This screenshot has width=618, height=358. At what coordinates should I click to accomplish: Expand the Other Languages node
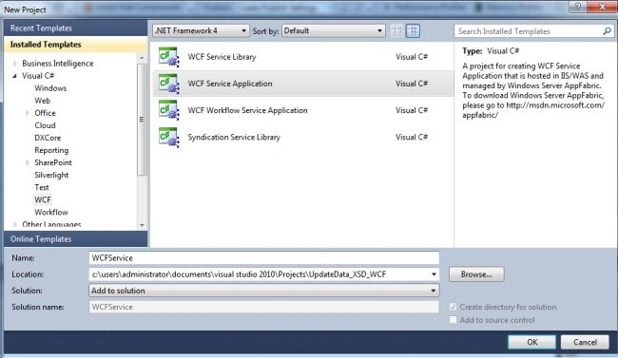tap(15, 224)
